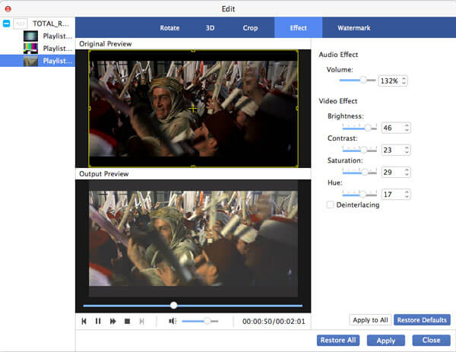
Task: Select the highlighted third Playlist item
Action: click(x=37, y=61)
